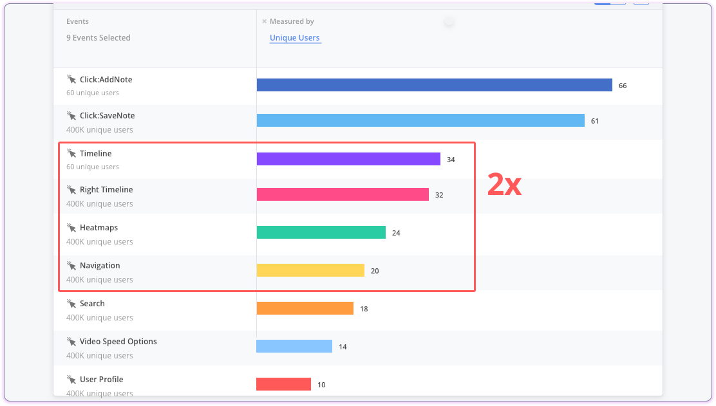
Task: Select the Click:SaveNote event label
Action: tap(108, 116)
